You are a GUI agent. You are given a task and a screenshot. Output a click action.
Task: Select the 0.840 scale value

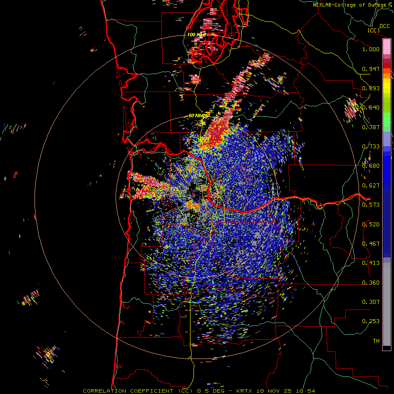[x=371, y=108]
